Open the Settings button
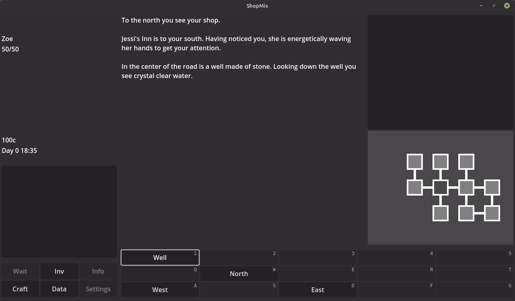This screenshot has width=515, height=301. (98, 289)
